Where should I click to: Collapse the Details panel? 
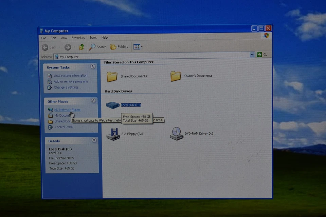coord(94,140)
